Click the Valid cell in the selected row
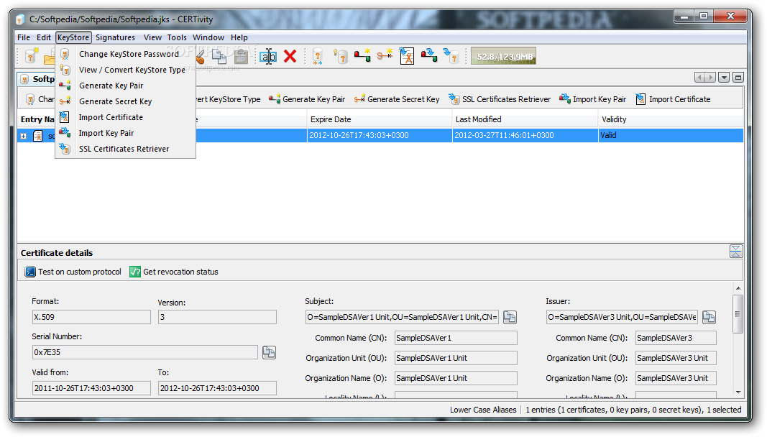 (671, 136)
